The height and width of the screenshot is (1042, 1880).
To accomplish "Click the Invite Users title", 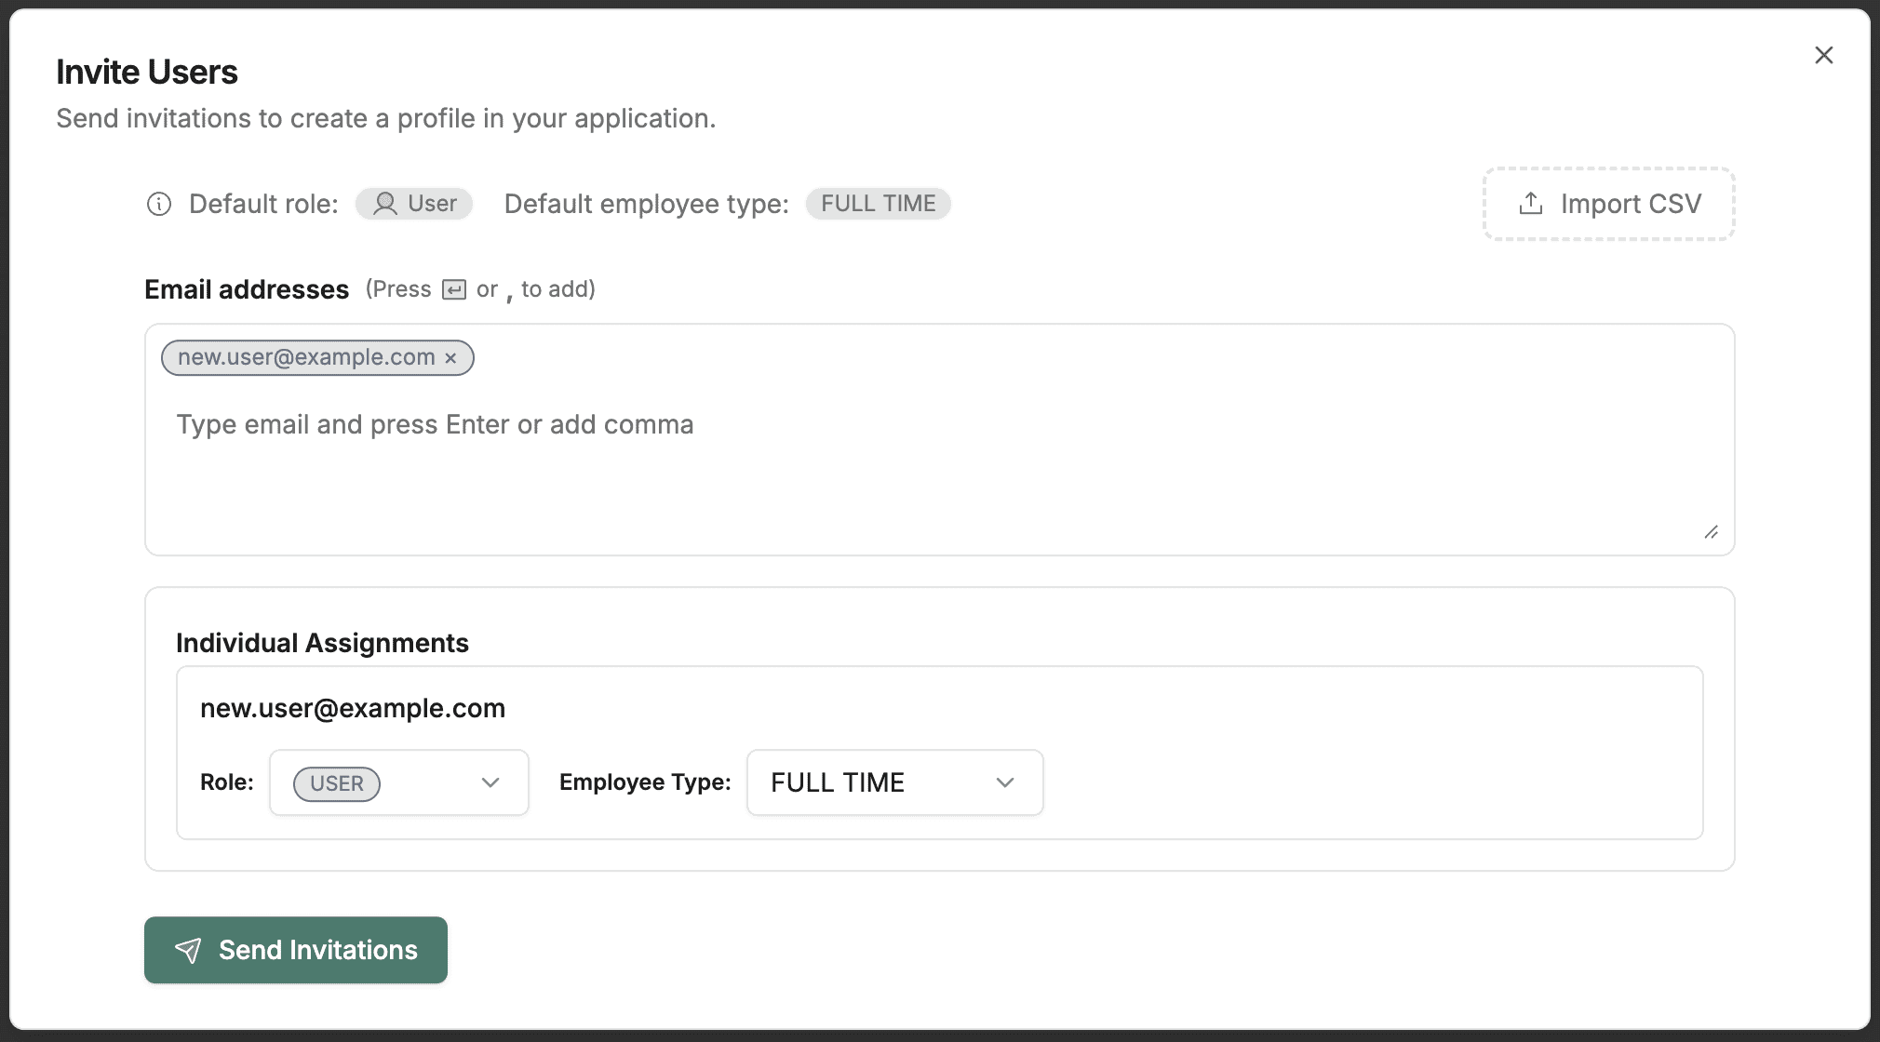I will click(147, 72).
